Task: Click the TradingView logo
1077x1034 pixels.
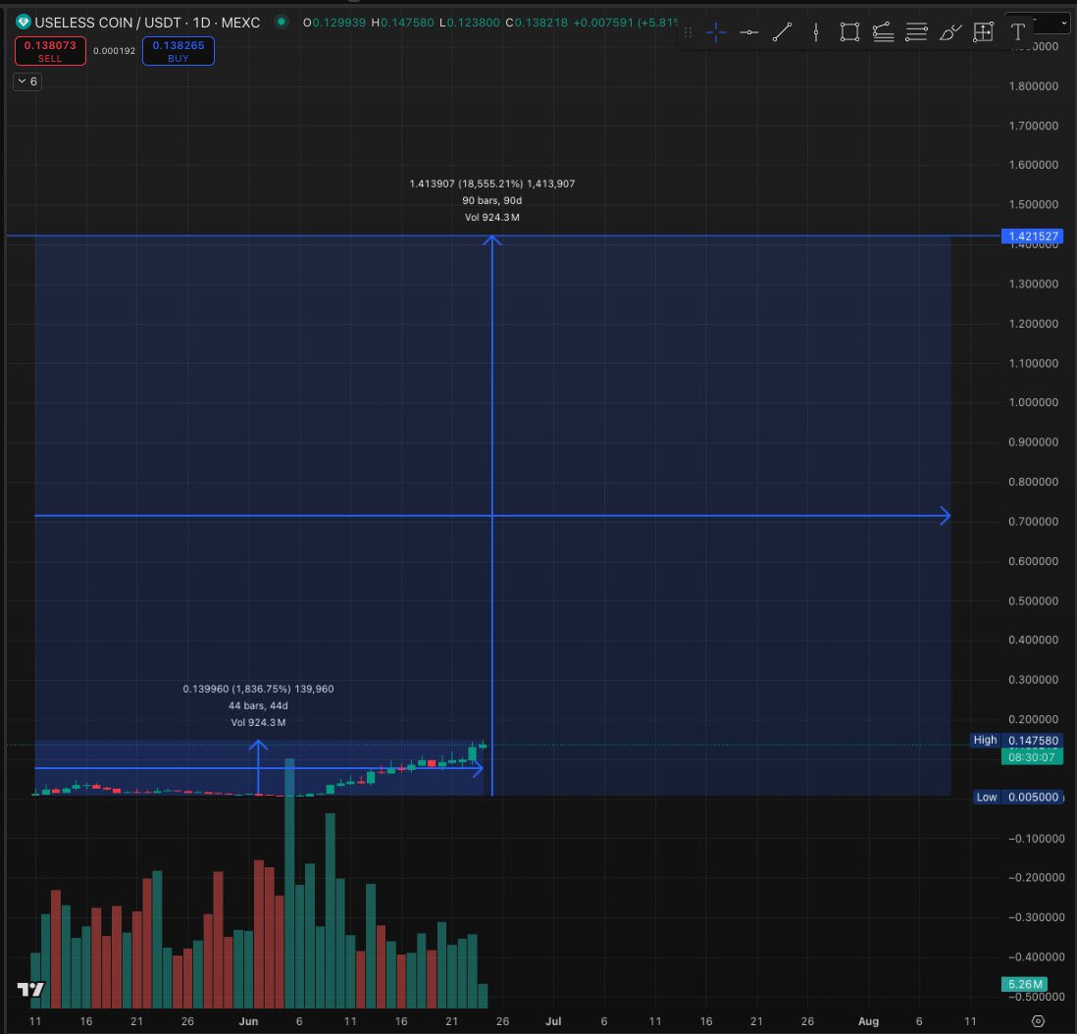Action: [30, 989]
